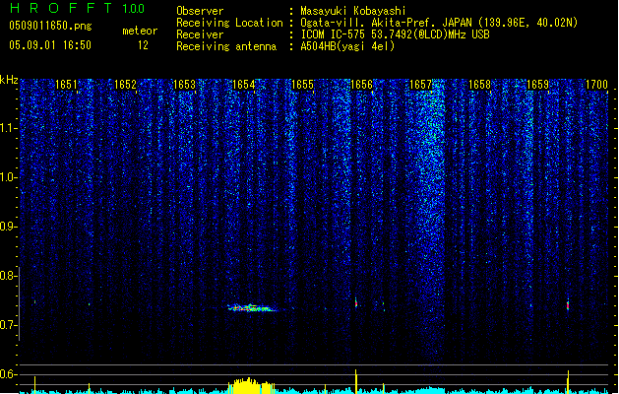The height and width of the screenshot is (394, 619).
Task: Click the 0.9 kHz axis tick label
Action: coord(9,227)
